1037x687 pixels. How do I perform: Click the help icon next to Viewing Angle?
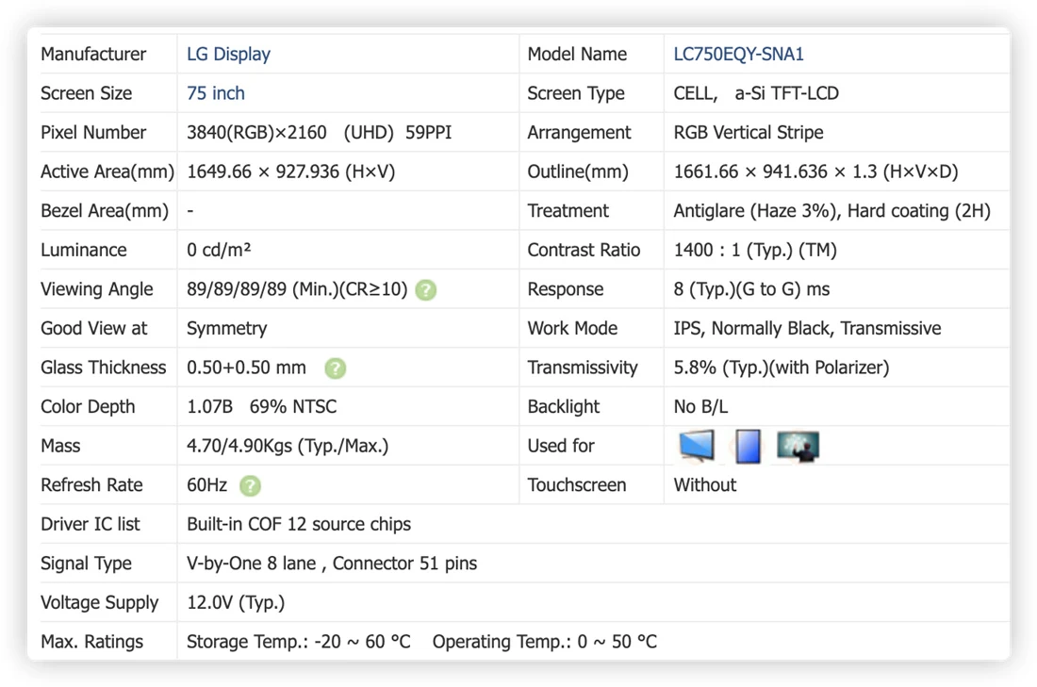point(426,289)
